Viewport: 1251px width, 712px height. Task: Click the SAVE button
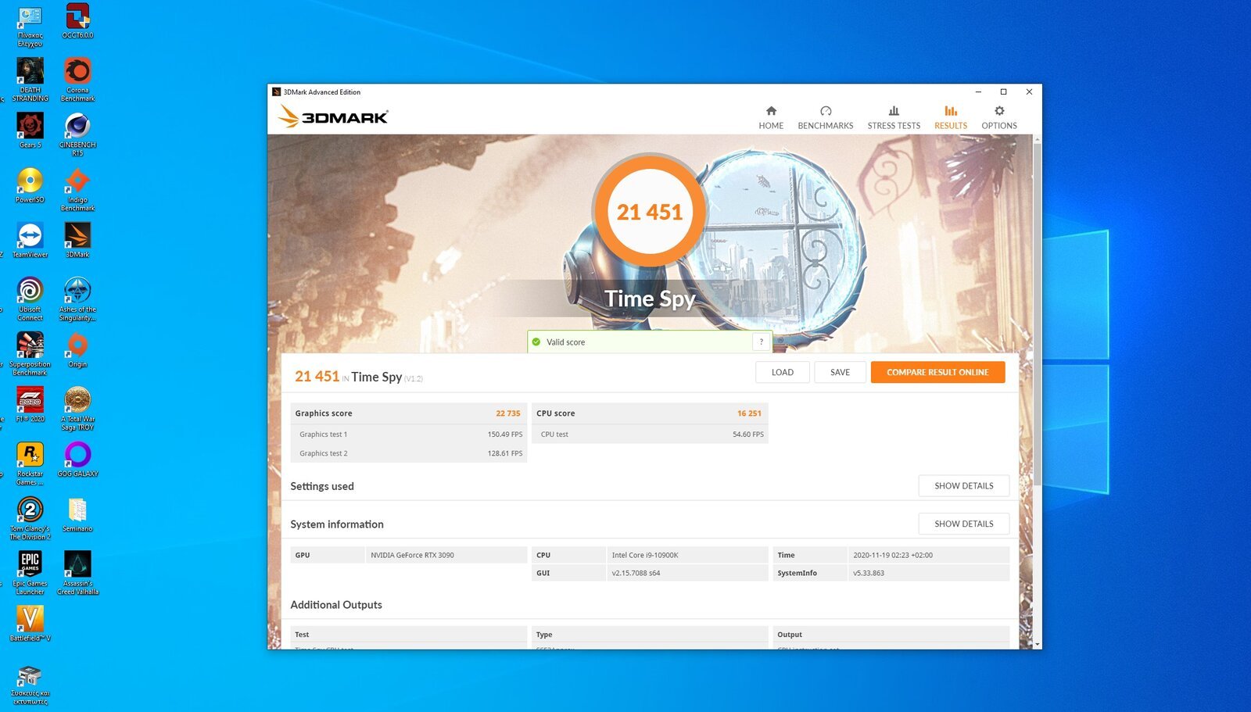click(840, 372)
